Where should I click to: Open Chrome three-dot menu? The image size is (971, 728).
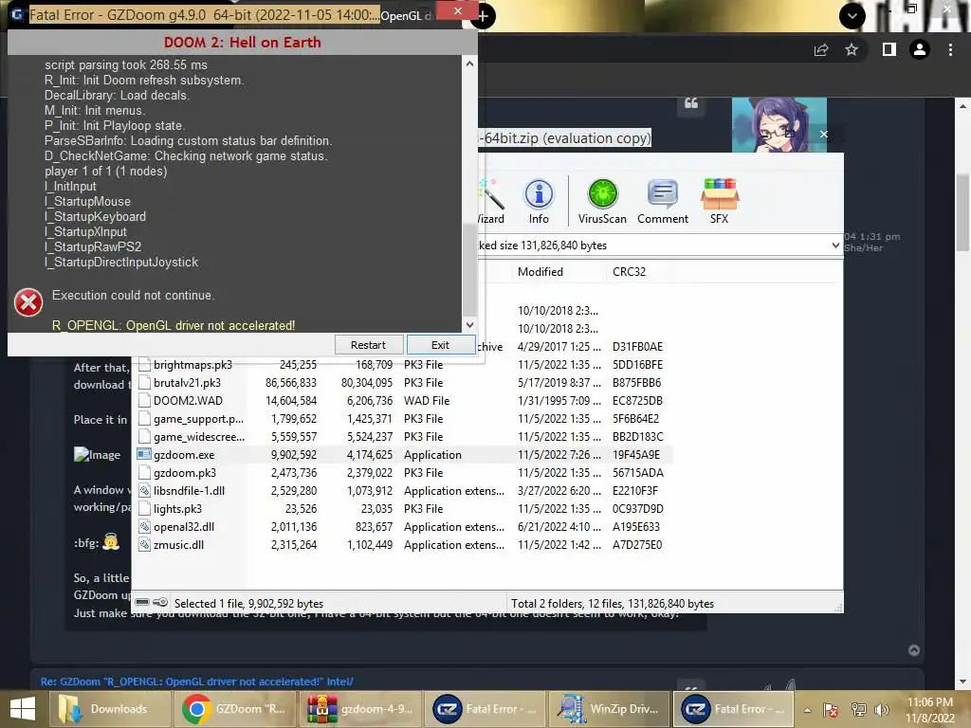[950, 49]
